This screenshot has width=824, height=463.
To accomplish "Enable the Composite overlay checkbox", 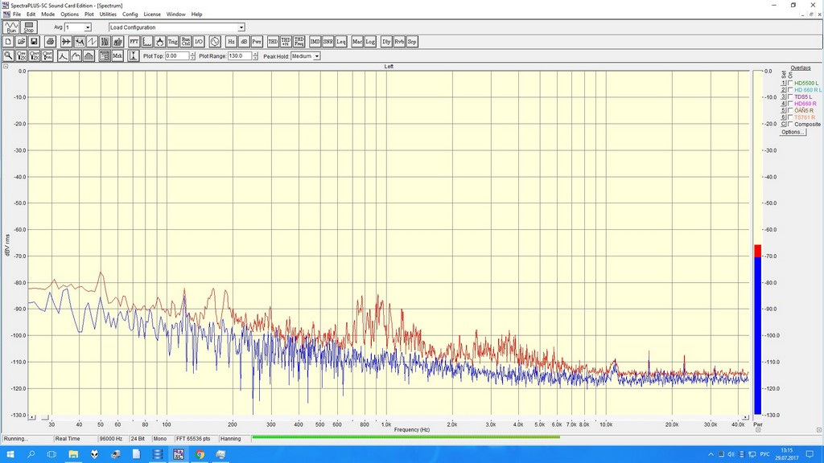I will 790,125.
